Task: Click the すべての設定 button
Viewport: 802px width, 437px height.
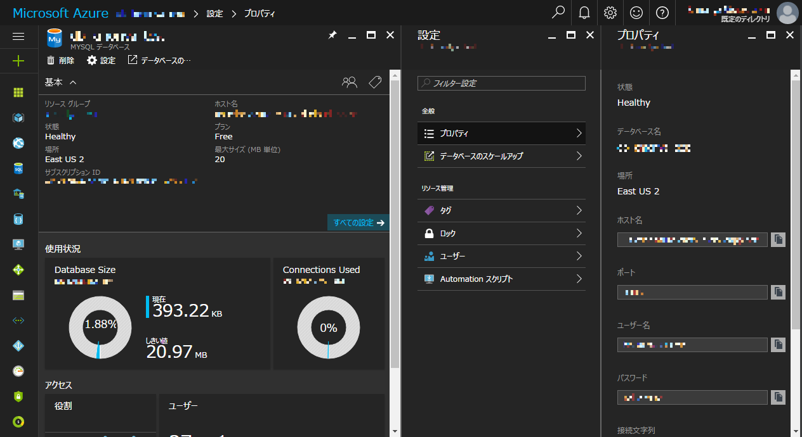Action: pos(357,223)
